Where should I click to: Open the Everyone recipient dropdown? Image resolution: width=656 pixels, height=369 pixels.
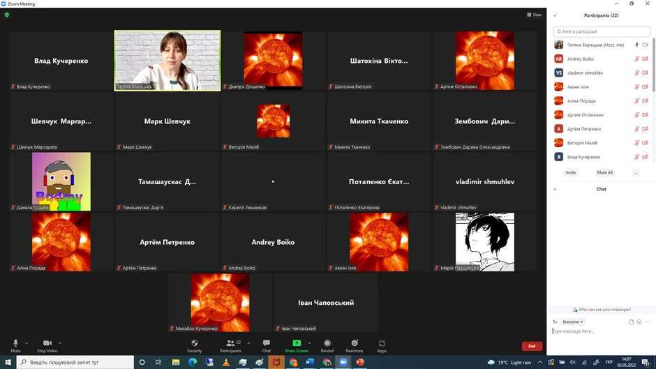573,322
